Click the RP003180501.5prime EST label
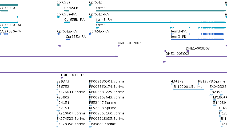The image size is (227, 128). (x=107, y=81)
